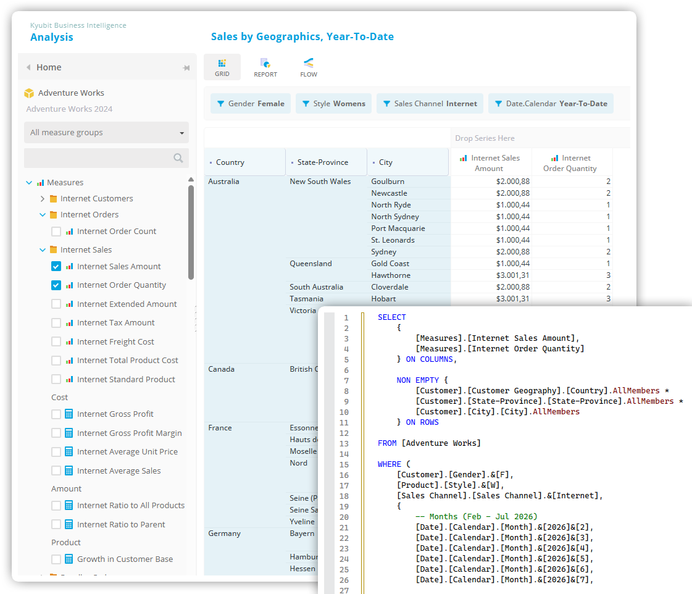Click the Internet Sales folder icon
The width and height of the screenshot is (692, 594).
[54, 249]
